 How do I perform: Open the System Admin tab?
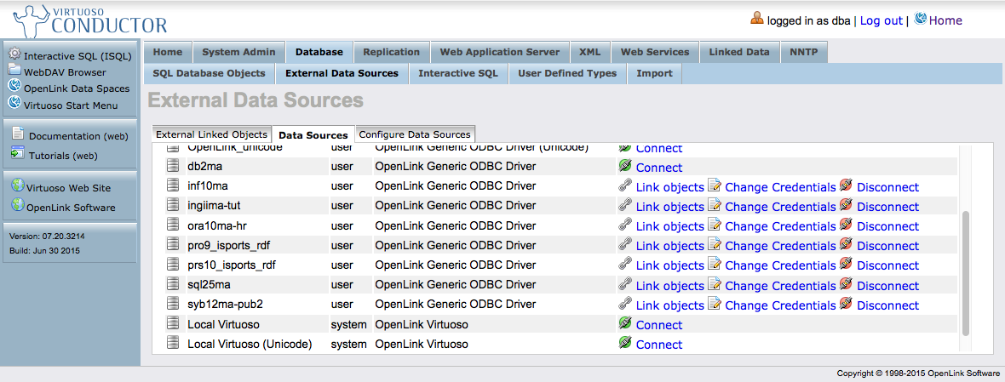238,52
